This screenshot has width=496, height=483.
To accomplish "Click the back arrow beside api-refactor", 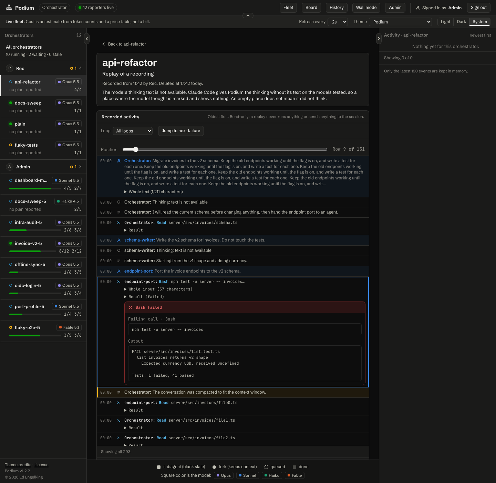I will pos(104,44).
